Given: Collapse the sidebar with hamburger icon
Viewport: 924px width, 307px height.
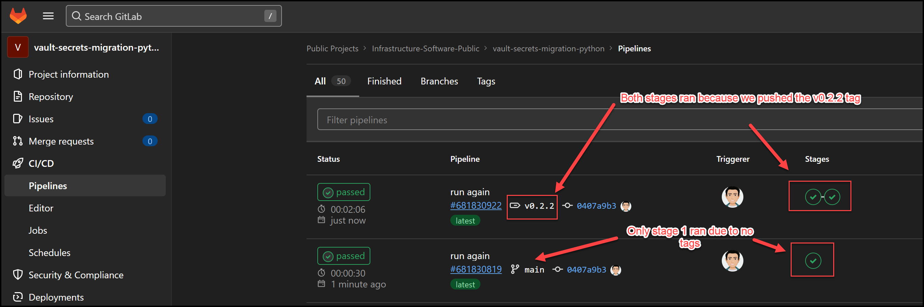Looking at the screenshot, I should pos(48,16).
